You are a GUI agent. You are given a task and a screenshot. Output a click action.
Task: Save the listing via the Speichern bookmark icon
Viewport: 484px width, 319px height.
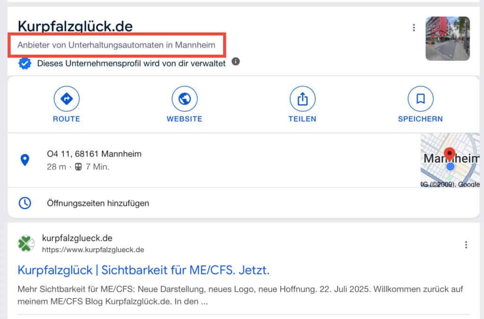(x=420, y=98)
